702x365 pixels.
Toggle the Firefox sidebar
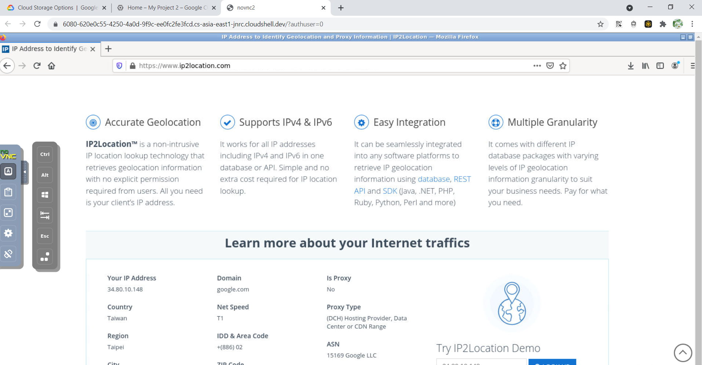(x=660, y=66)
